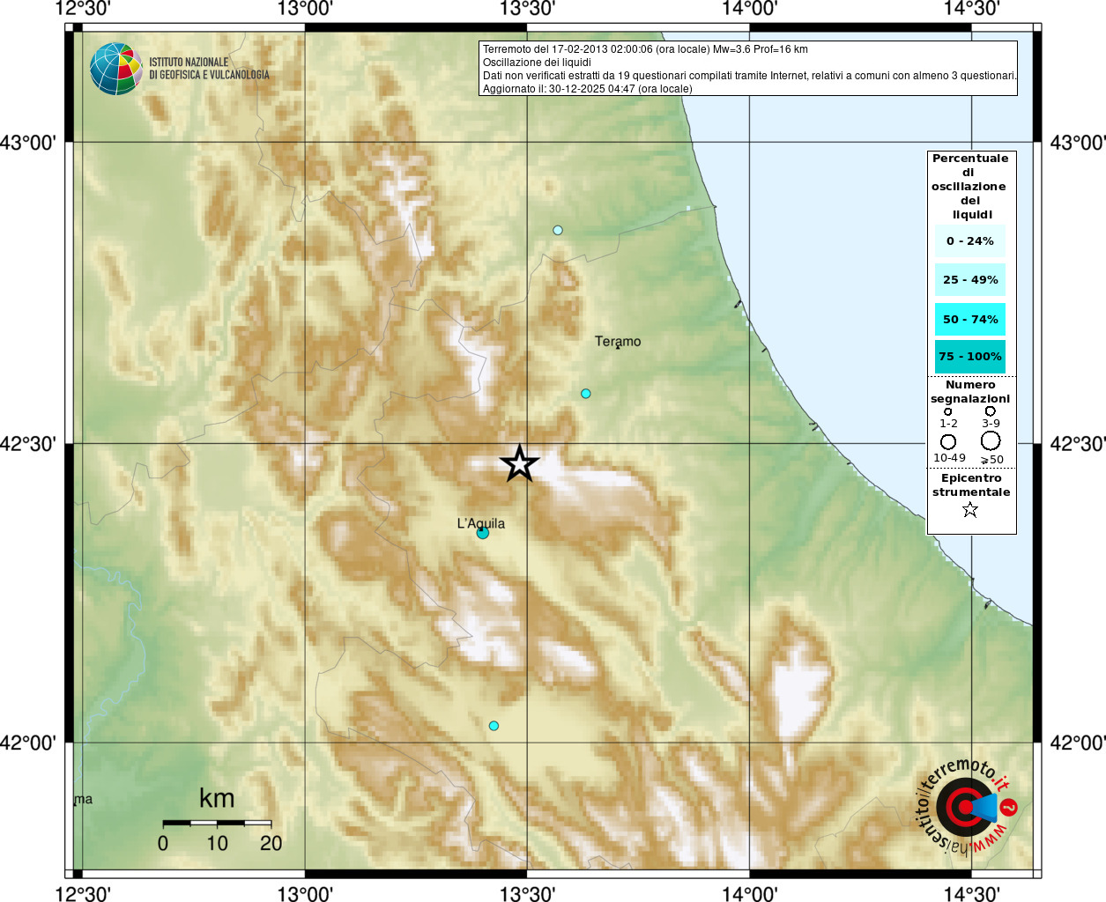
Task: Click the top 13°00' longitude label
Action: (305, 9)
